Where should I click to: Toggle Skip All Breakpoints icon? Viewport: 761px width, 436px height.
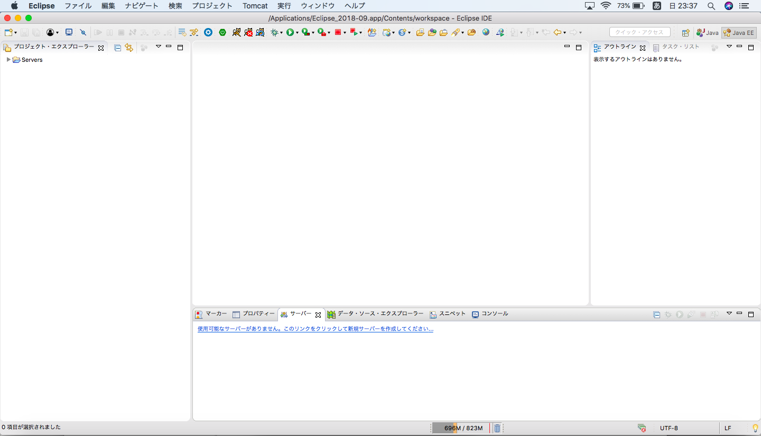(x=83, y=32)
